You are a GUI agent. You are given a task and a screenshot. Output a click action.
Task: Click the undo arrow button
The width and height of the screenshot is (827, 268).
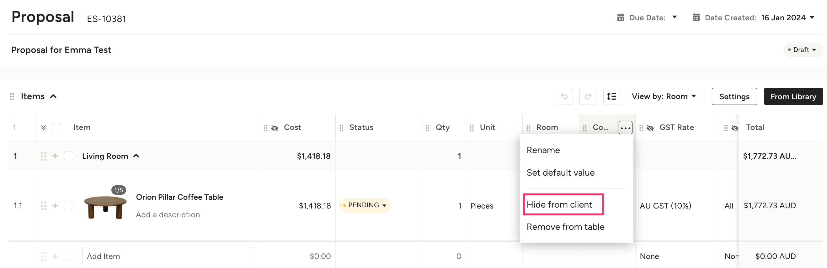pyautogui.click(x=564, y=96)
